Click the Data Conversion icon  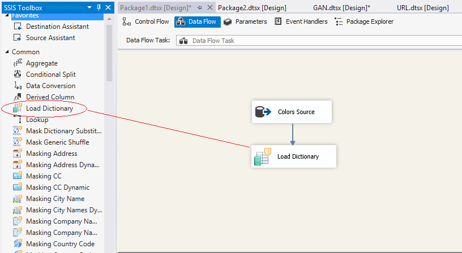(18, 85)
